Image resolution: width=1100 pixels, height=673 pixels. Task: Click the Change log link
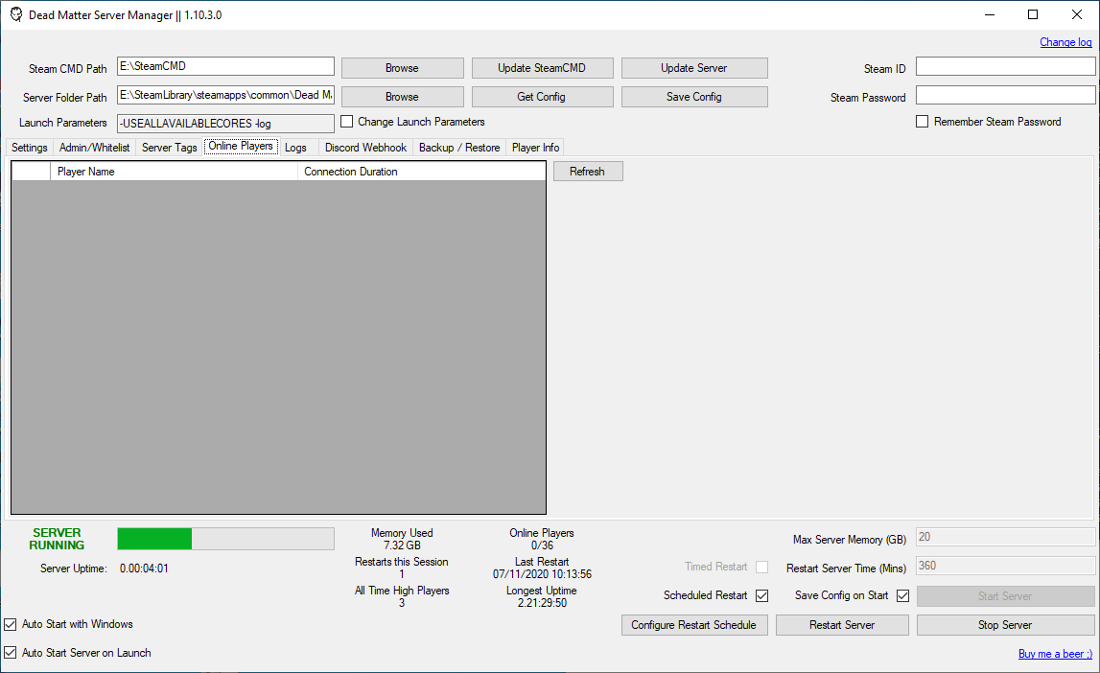click(1065, 42)
